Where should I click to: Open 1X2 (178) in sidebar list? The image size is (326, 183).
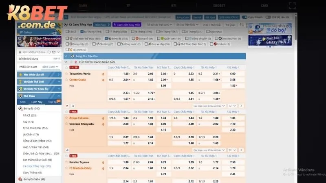click(28, 122)
